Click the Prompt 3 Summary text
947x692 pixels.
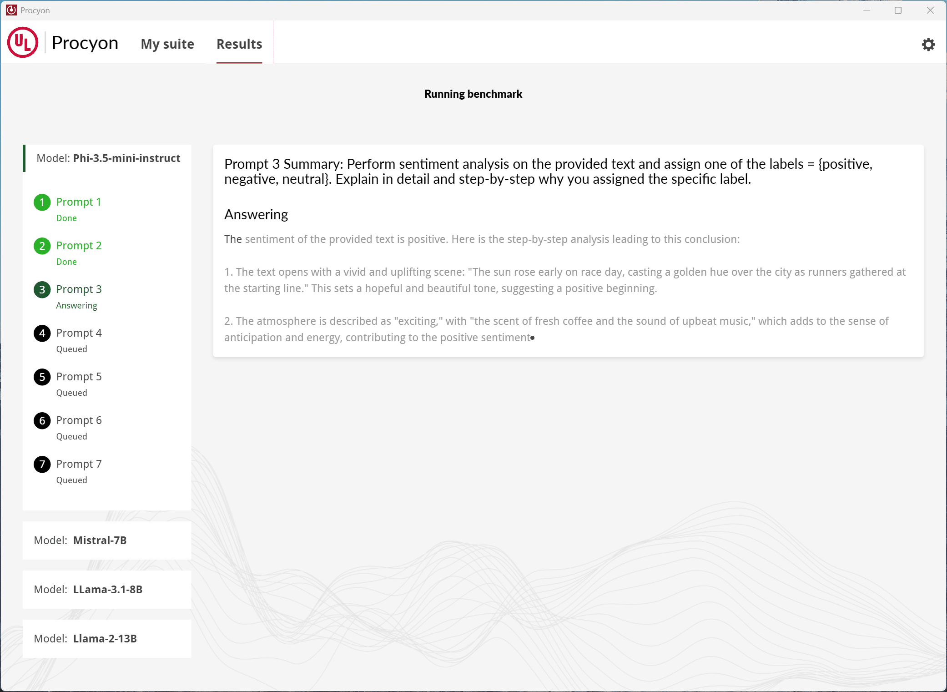[x=548, y=172]
